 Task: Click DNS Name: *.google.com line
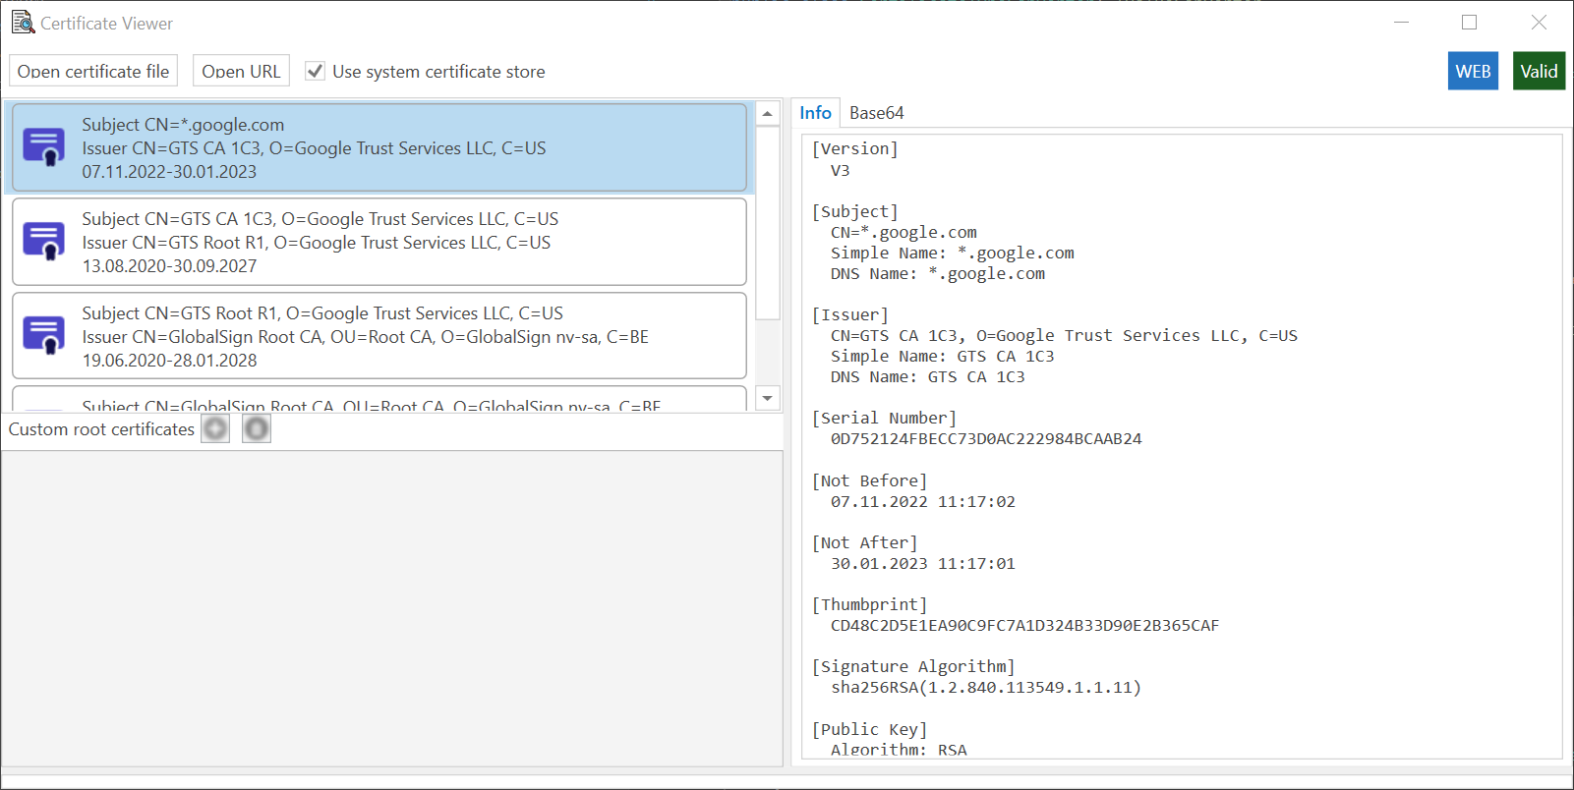pyautogui.click(x=937, y=274)
